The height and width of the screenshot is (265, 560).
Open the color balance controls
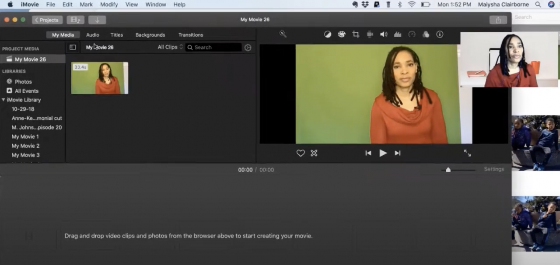pos(327,34)
